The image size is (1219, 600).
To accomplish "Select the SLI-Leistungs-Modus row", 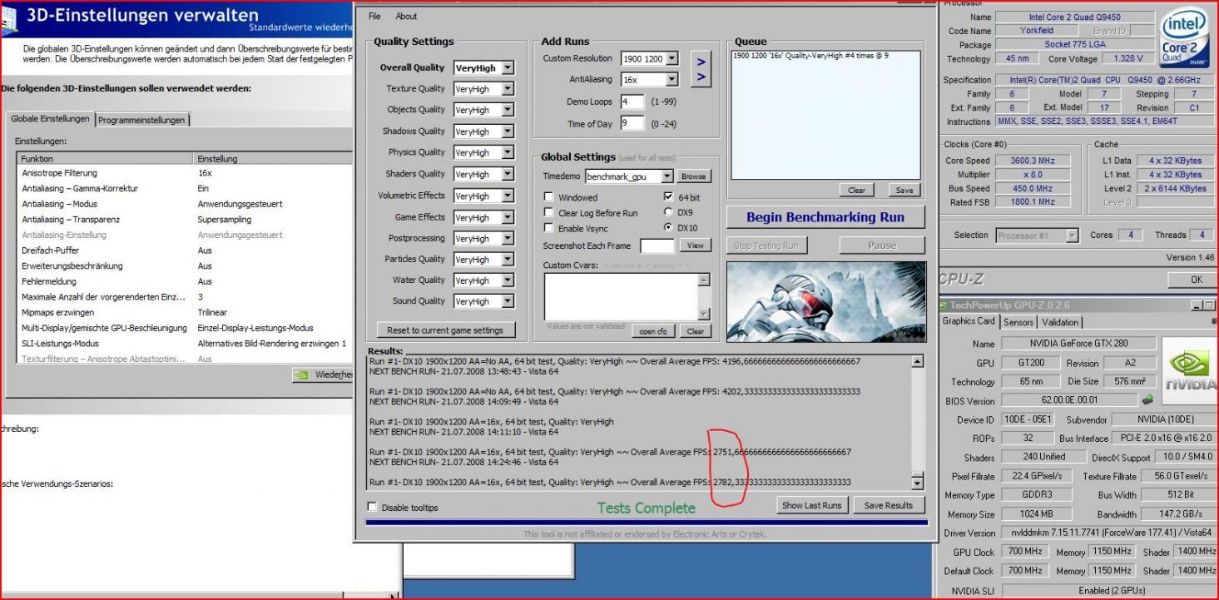I will (185, 344).
